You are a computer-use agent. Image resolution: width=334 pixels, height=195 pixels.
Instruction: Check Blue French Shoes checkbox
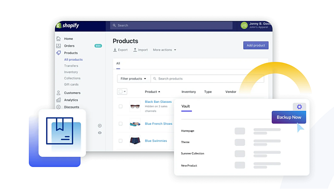click(121, 123)
